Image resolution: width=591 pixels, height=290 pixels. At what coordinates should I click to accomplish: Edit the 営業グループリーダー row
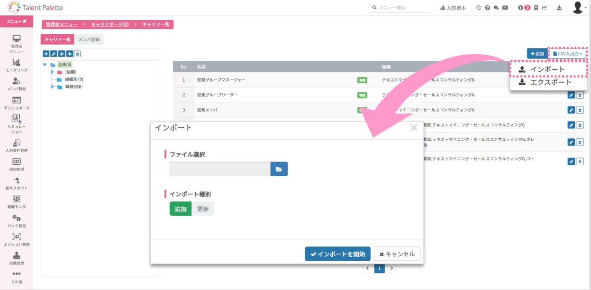(571, 95)
